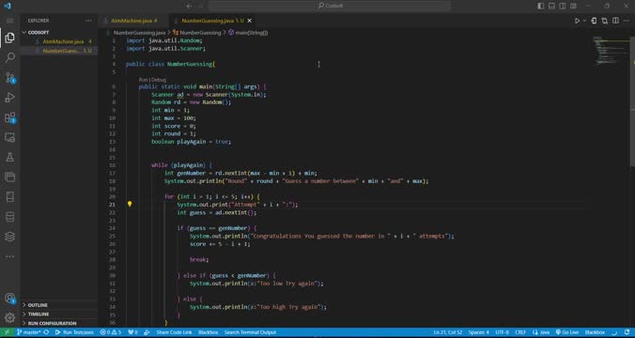
Task: Open Run and Debug view
Action: tap(9, 97)
